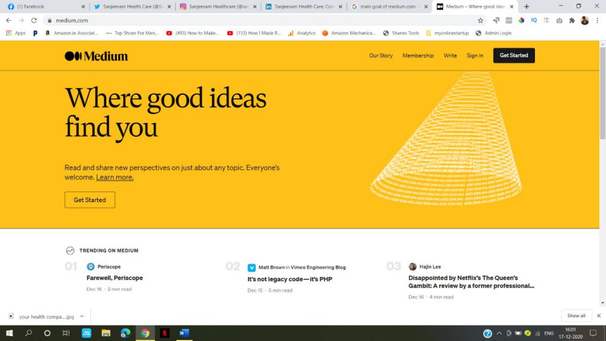Open the Amazon.in Associates bookmark

[x=72, y=33]
